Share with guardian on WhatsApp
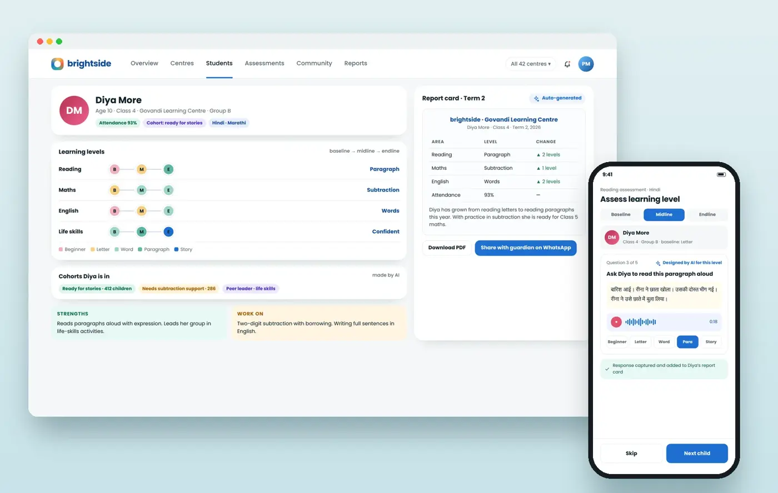 click(x=526, y=248)
